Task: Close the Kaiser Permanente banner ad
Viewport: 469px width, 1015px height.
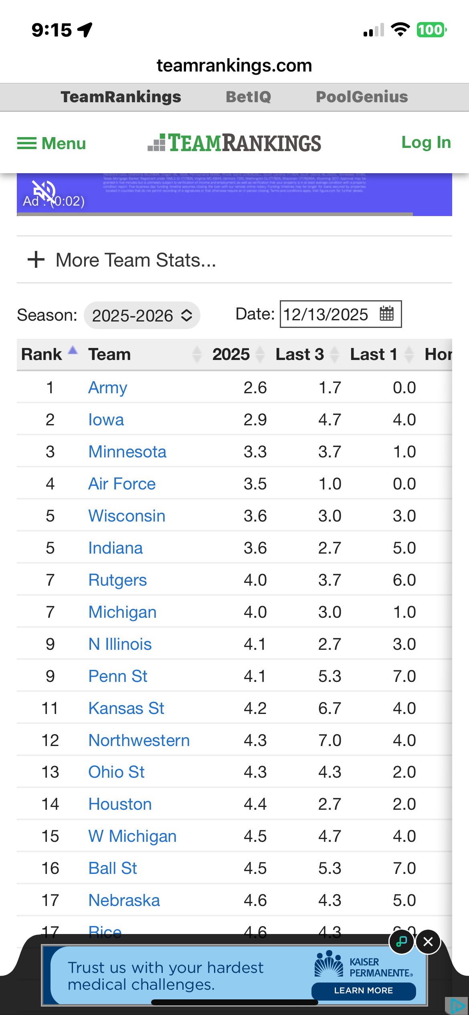Action: [x=428, y=942]
